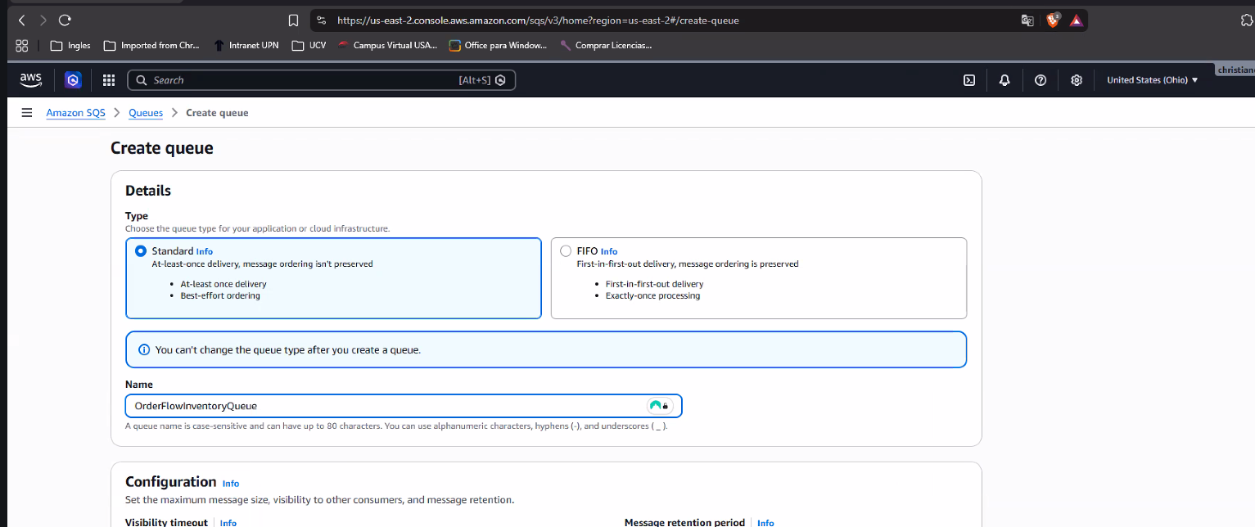
Task: Reload the current page
Action: [x=65, y=20]
